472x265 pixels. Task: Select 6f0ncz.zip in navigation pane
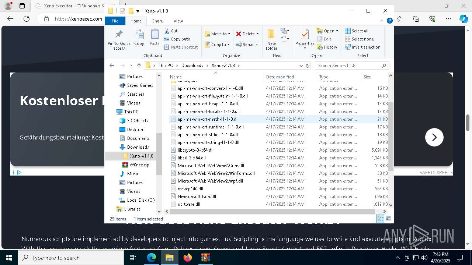click(139, 165)
